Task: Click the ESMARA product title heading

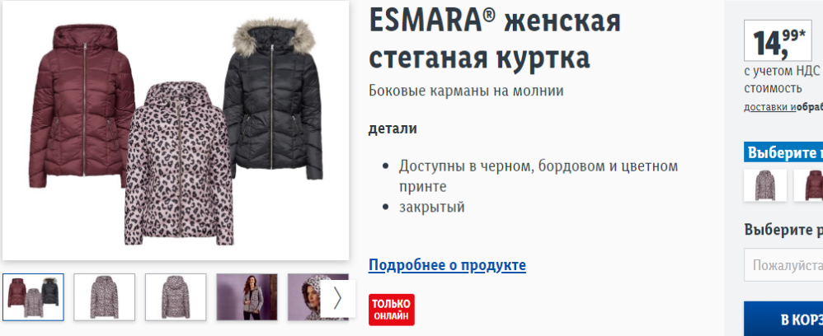Action: [x=495, y=39]
